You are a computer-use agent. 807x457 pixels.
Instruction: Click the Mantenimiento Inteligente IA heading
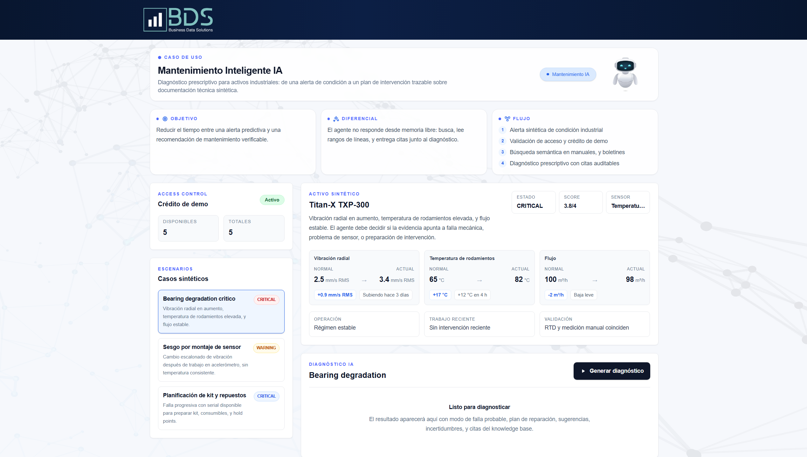(220, 71)
